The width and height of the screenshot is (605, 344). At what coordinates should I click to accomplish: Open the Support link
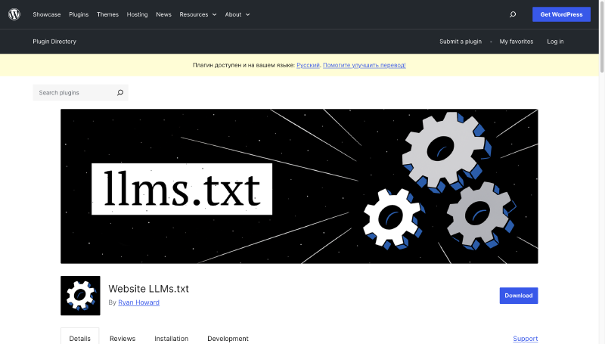click(525, 338)
